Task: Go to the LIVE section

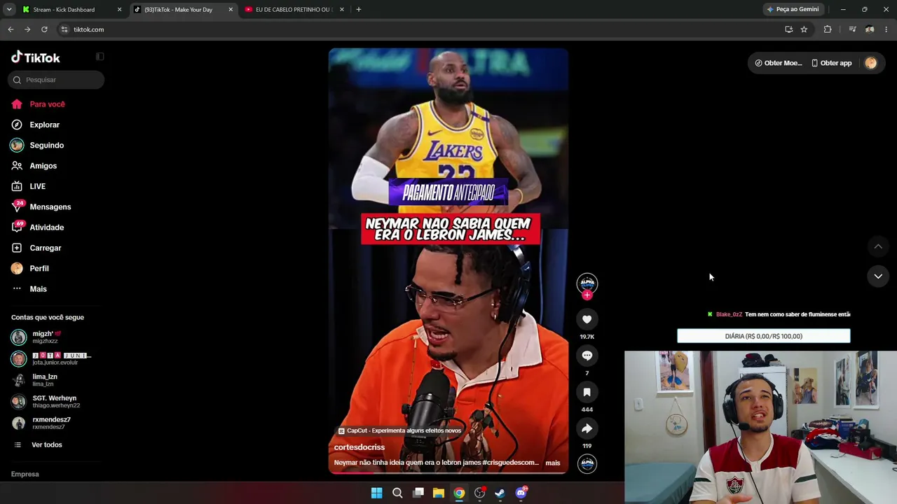Action: (x=29, y=186)
